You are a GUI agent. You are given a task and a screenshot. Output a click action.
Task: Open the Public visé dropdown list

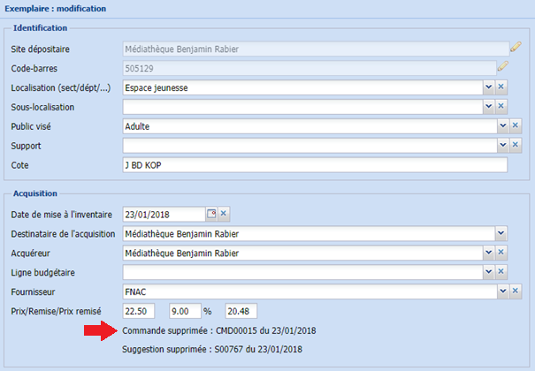tap(502, 125)
